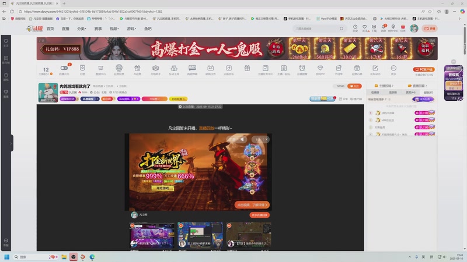This screenshot has width=467, height=262.
Task: Open the 开播提醒 alarm clock icon
Action: (x=302, y=70)
